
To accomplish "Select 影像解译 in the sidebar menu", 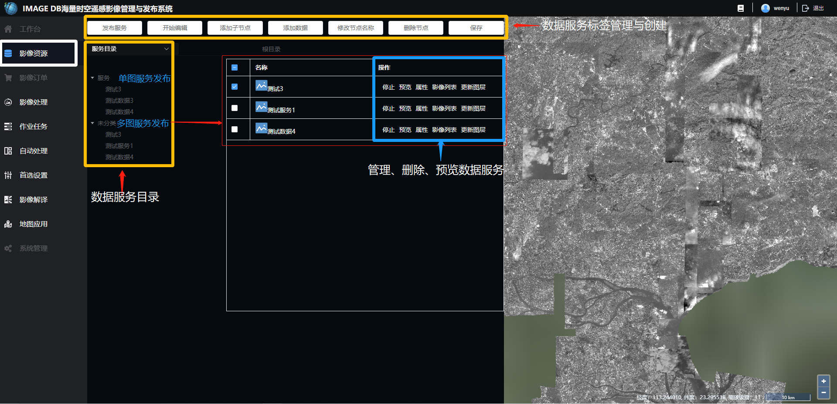I will 33,200.
